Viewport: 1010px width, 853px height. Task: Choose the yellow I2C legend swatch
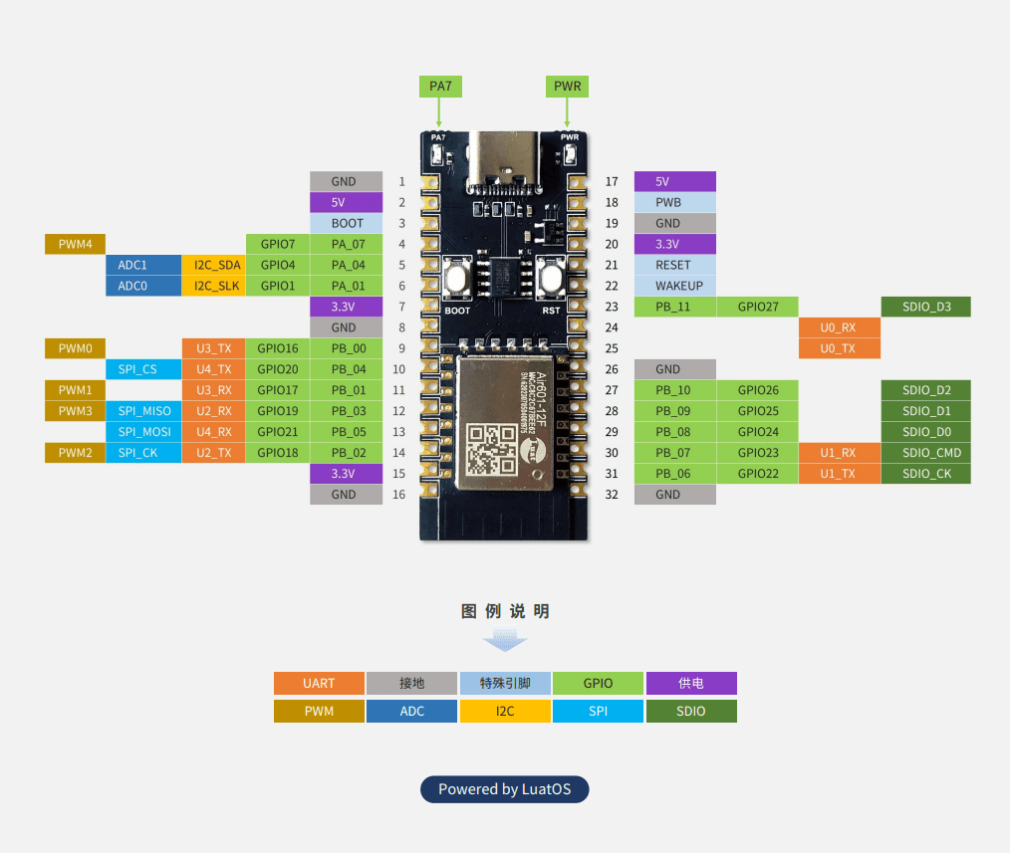(505, 712)
